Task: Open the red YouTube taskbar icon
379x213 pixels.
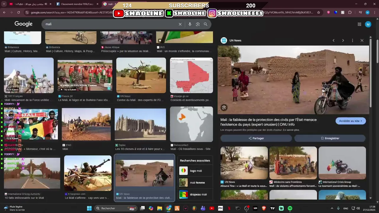Action: click(212, 208)
